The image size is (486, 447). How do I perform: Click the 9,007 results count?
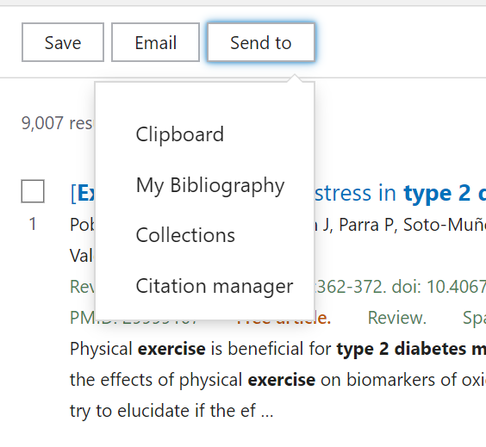[57, 123]
